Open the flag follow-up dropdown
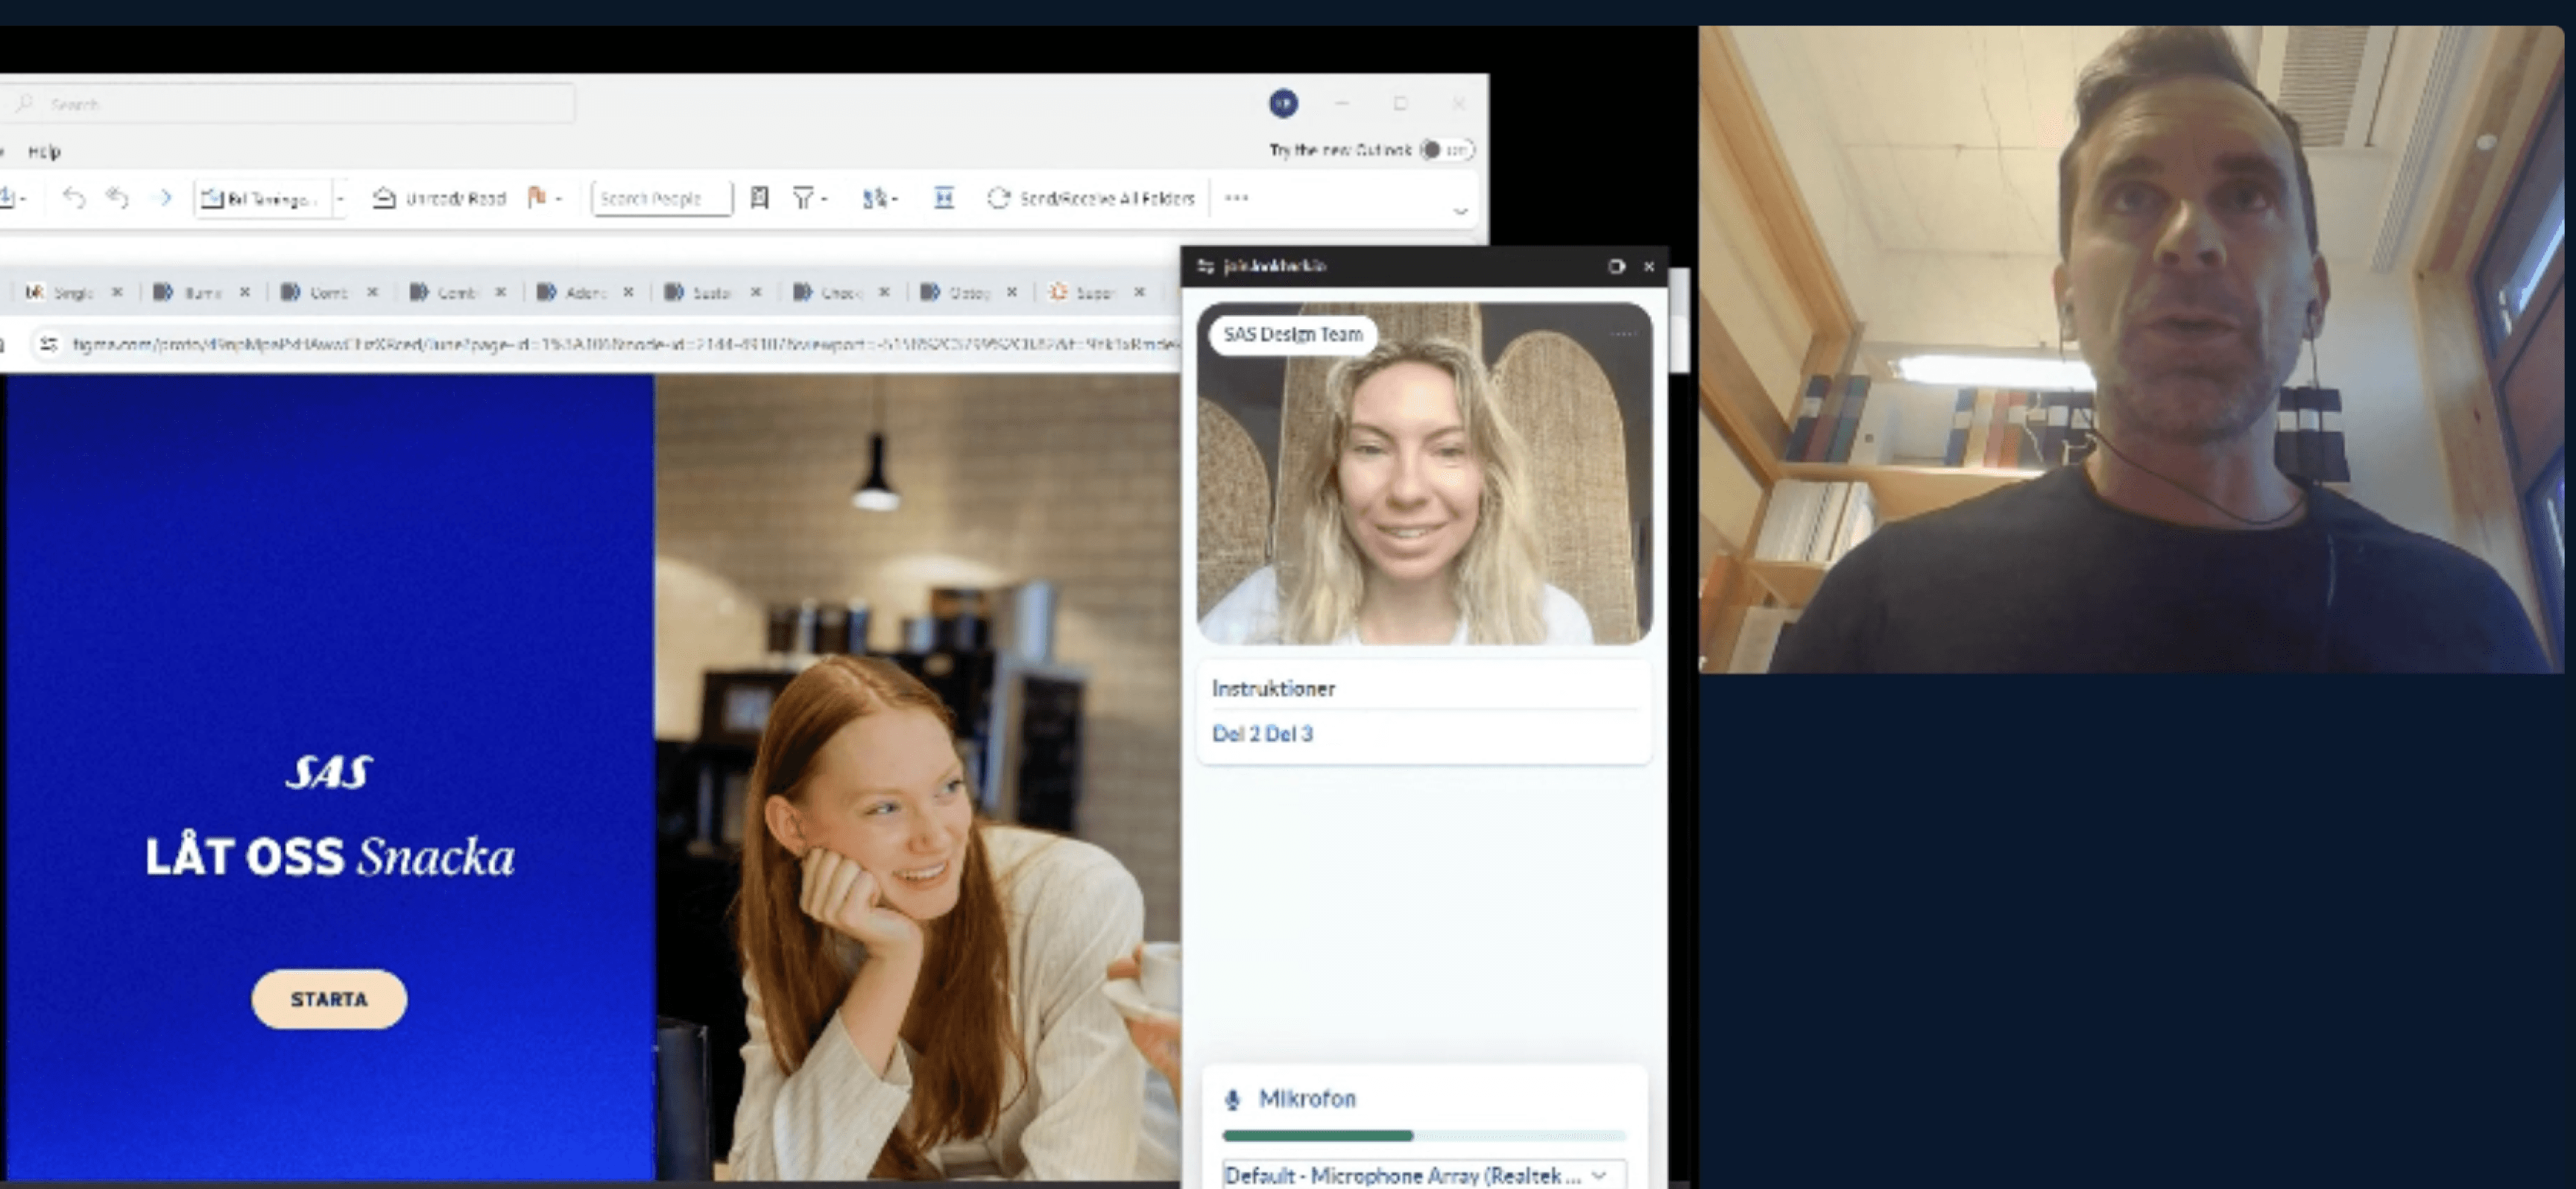 tap(558, 198)
